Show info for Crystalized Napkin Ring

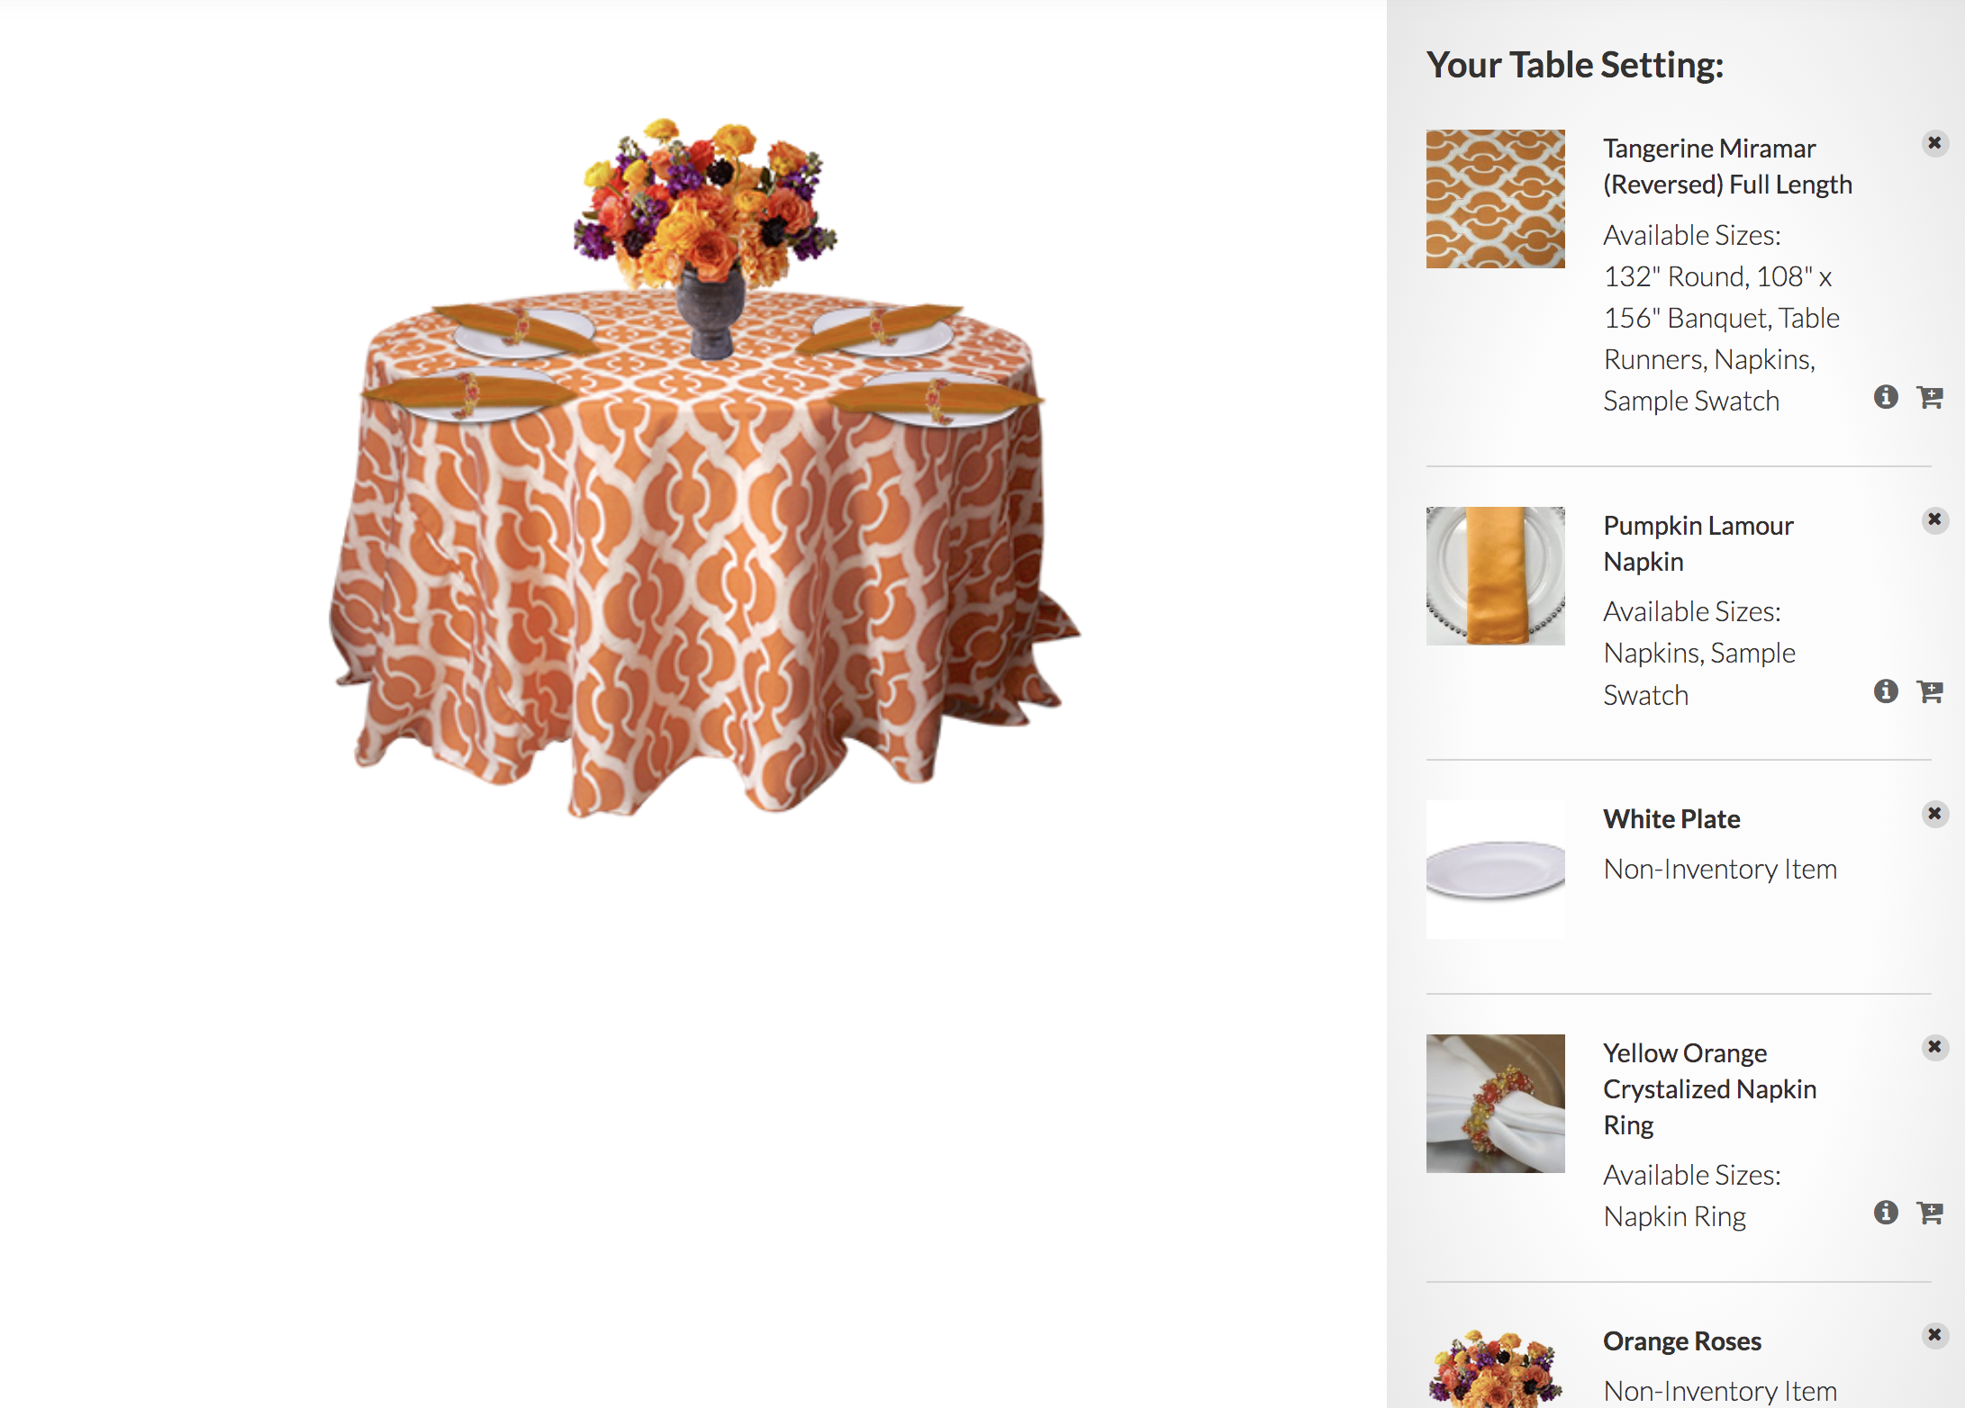(1886, 1213)
